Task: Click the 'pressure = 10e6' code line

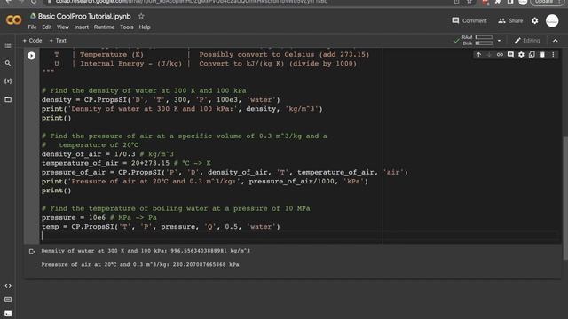Action: [99, 217]
